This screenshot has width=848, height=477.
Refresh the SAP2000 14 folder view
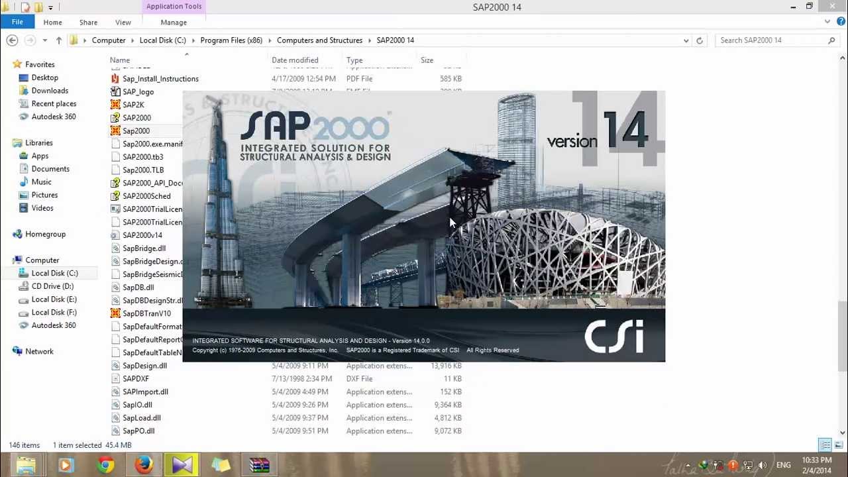pos(699,40)
